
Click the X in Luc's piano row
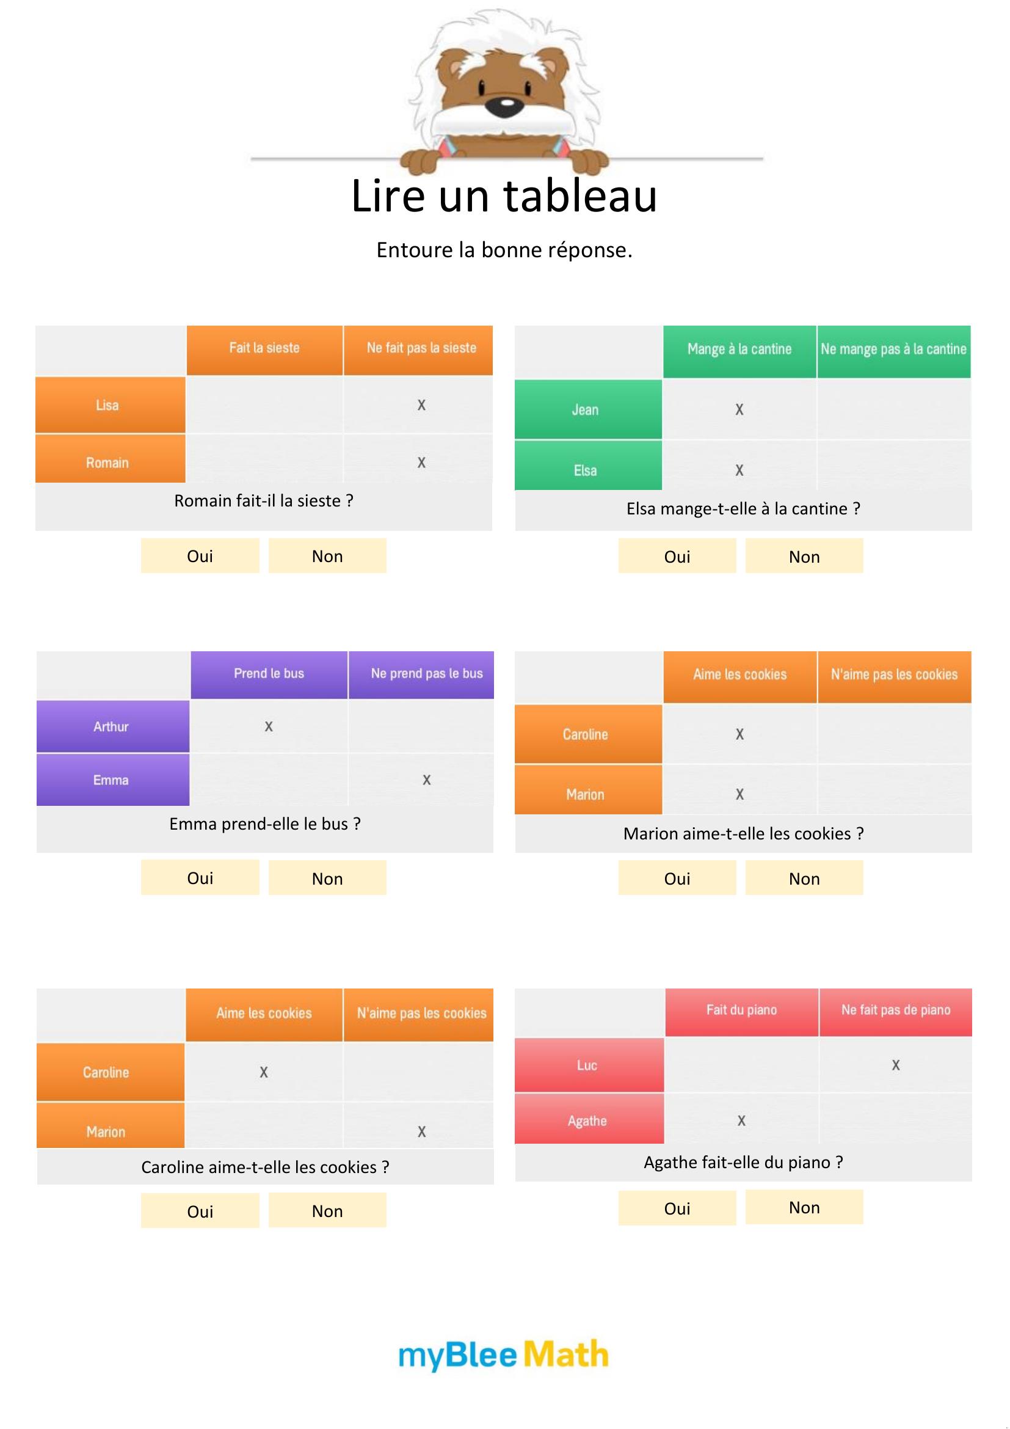[x=896, y=1065]
